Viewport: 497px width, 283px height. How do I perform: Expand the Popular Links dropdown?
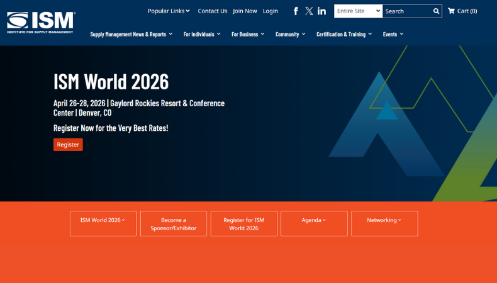coord(169,11)
